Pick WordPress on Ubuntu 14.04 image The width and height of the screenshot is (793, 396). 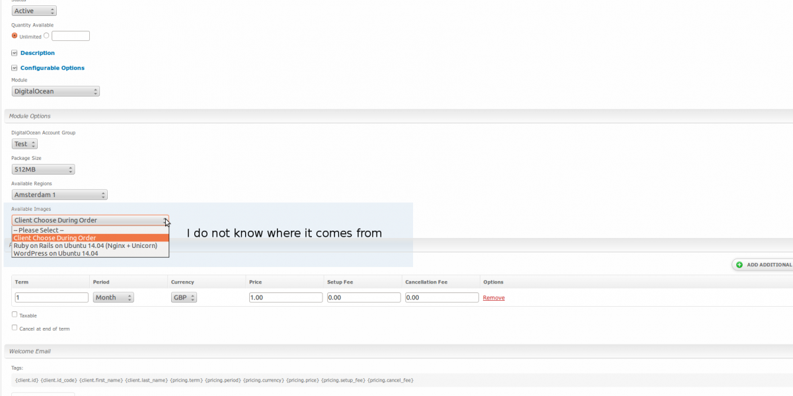(90, 253)
